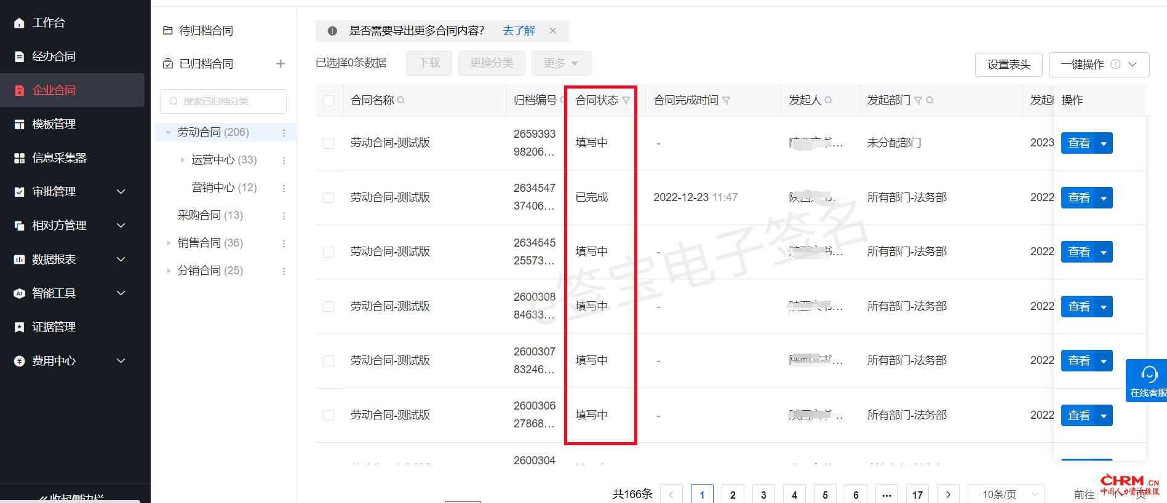Click the 下载 button

[x=429, y=63]
